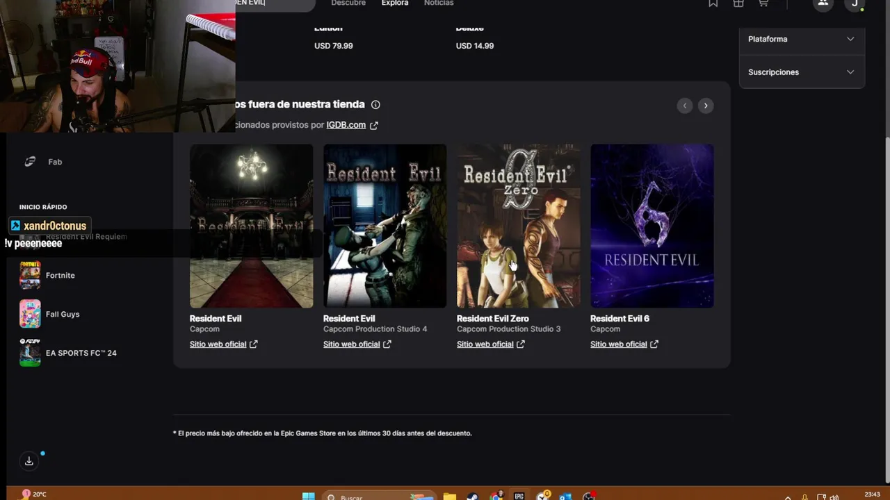Click the info icon beside 'fuera de nuestra tienda'

(x=375, y=104)
